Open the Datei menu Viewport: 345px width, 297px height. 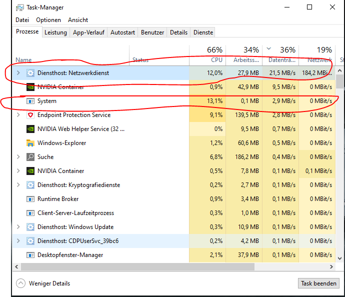22,20
